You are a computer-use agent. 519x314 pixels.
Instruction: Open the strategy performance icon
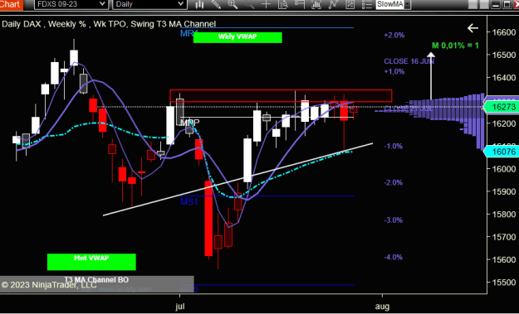coord(350,4)
